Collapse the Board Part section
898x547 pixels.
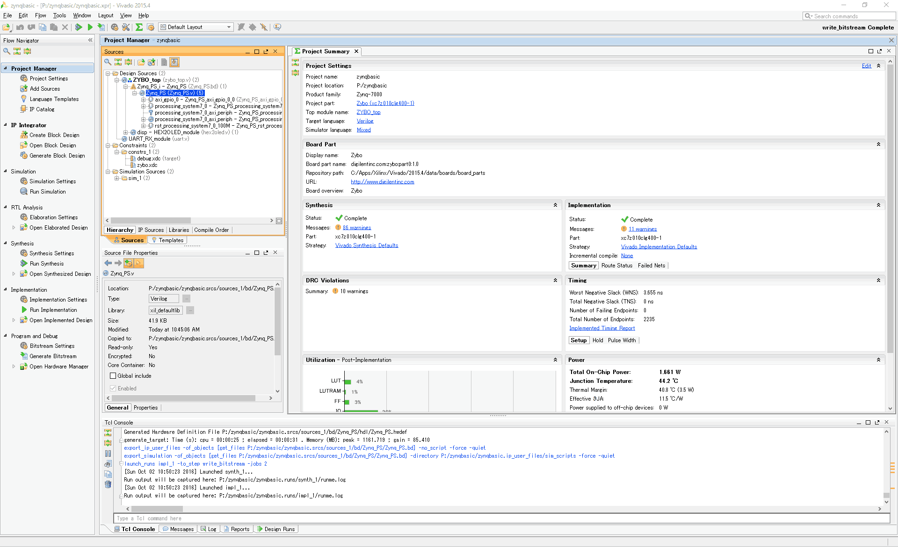(x=878, y=144)
